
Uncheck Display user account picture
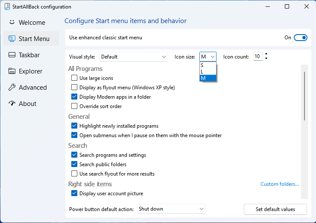point(74,193)
